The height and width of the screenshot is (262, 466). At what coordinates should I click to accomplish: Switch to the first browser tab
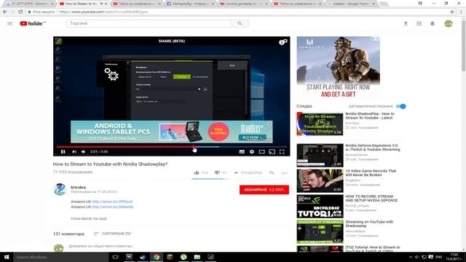pos(29,4)
